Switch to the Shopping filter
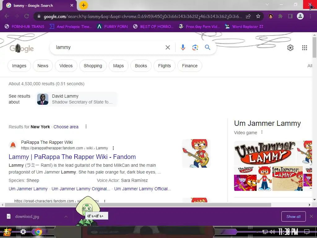The image size is (317, 238). click(x=93, y=66)
